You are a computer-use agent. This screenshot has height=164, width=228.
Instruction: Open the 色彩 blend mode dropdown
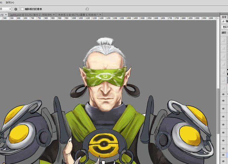click(225, 27)
